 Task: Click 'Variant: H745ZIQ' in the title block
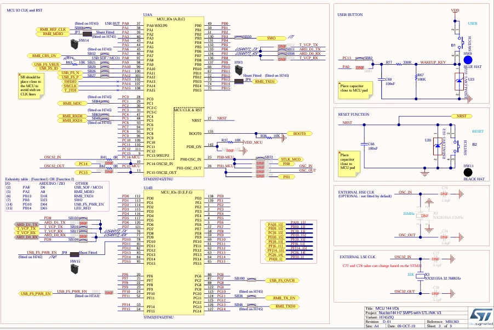click(380, 317)
